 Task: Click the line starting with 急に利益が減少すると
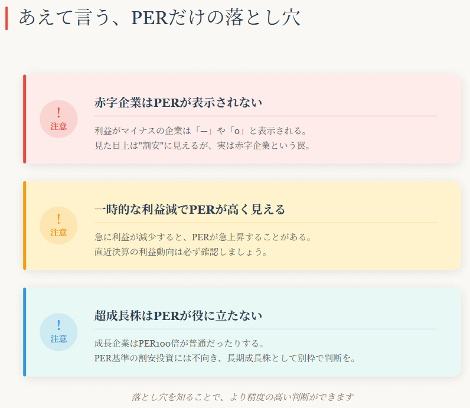tap(203, 237)
